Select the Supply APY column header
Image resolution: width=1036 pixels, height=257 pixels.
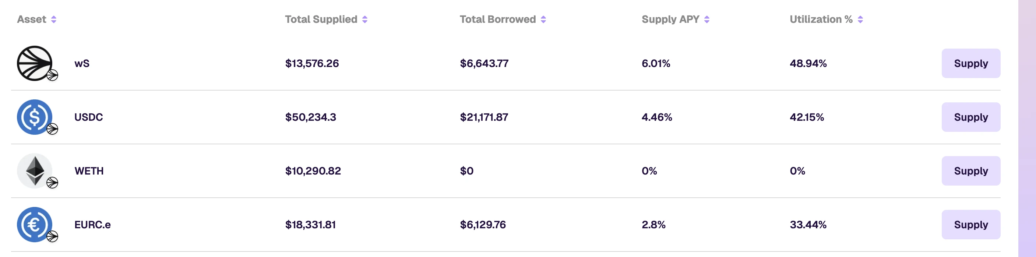coord(670,19)
